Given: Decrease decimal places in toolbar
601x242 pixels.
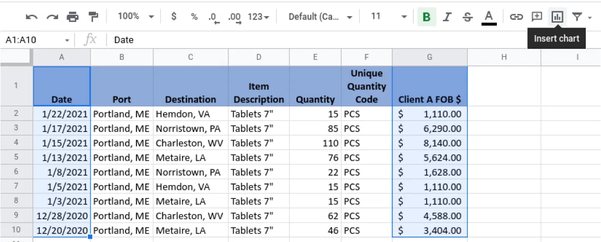Looking at the screenshot, I should coord(214,17).
